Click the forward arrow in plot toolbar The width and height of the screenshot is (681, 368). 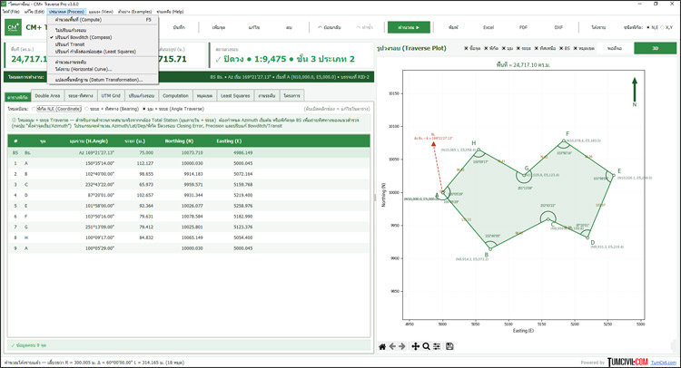[402, 346]
